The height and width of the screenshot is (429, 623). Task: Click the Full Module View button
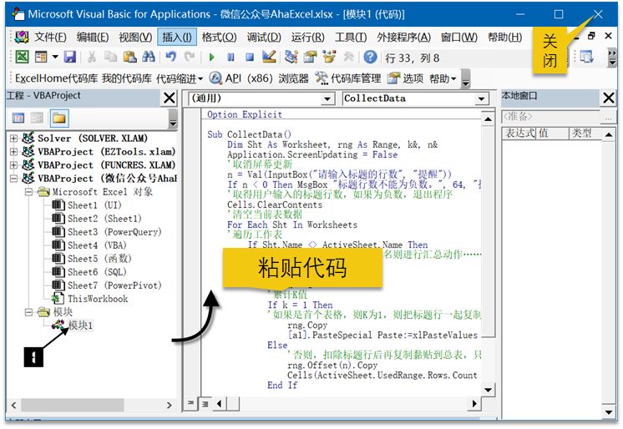(x=205, y=404)
